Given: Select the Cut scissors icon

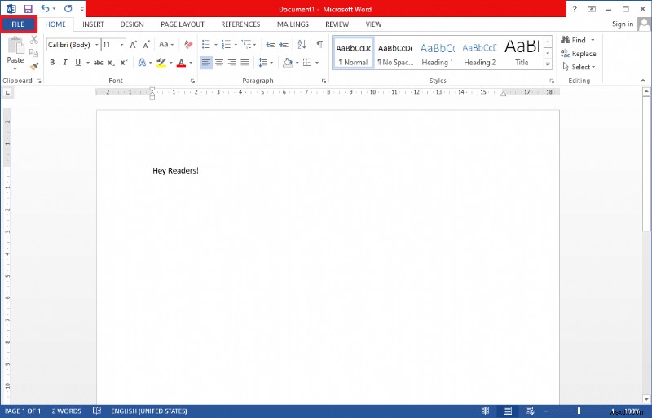Looking at the screenshot, I should 34,40.
